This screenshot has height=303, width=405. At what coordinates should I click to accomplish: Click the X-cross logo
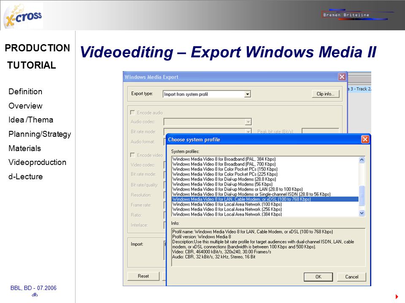click(23, 16)
